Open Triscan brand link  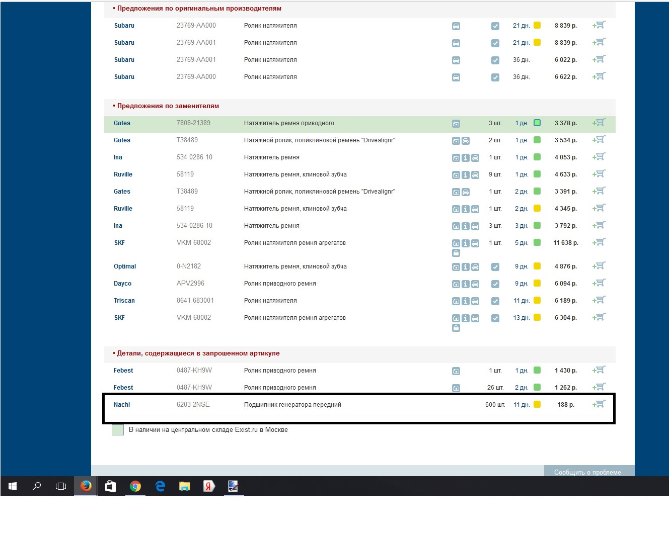(124, 301)
